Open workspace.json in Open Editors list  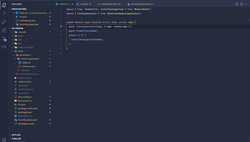[28, 20]
